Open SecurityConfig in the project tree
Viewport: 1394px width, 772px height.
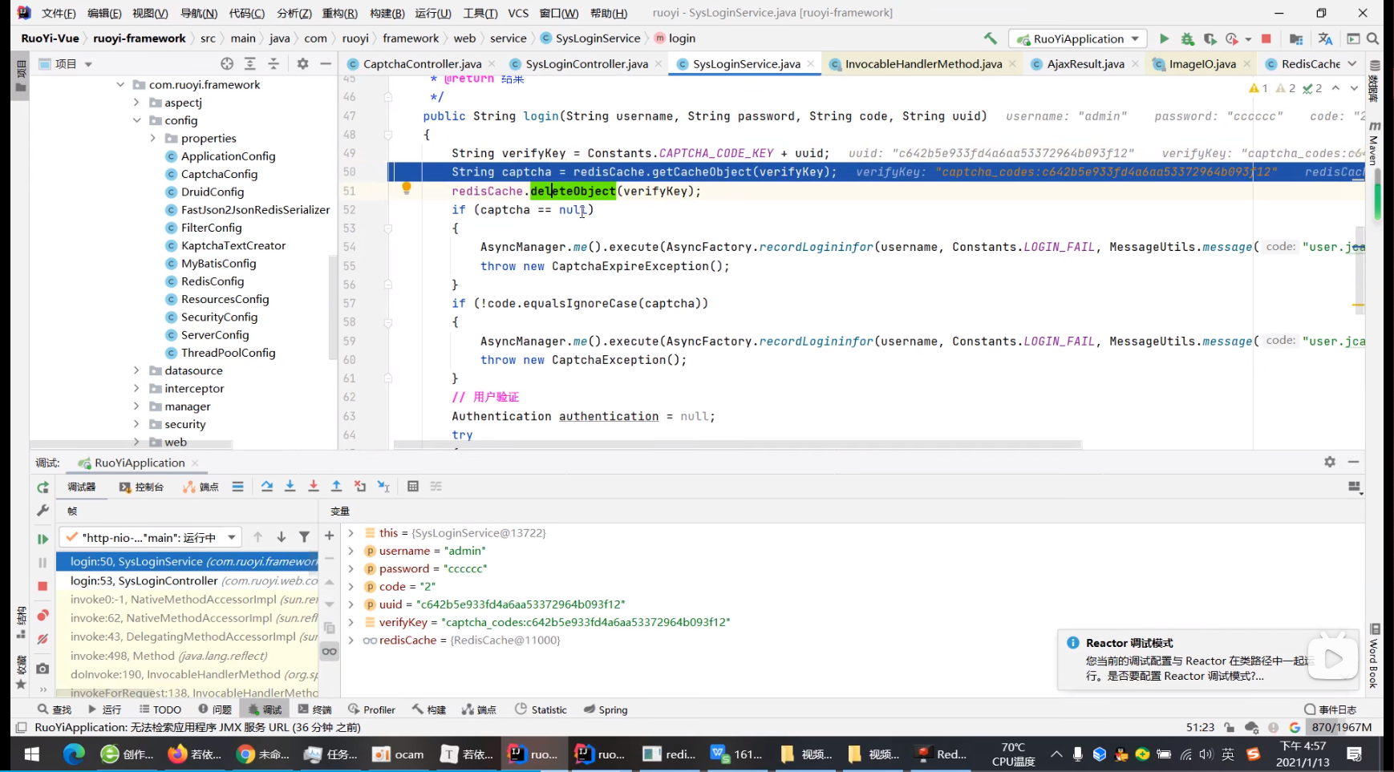(219, 317)
